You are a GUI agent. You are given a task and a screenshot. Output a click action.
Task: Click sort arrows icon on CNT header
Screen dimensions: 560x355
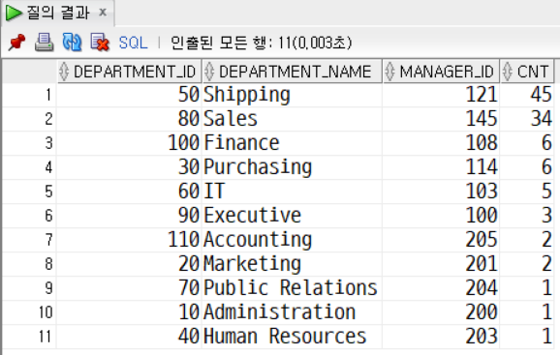tap(507, 72)
